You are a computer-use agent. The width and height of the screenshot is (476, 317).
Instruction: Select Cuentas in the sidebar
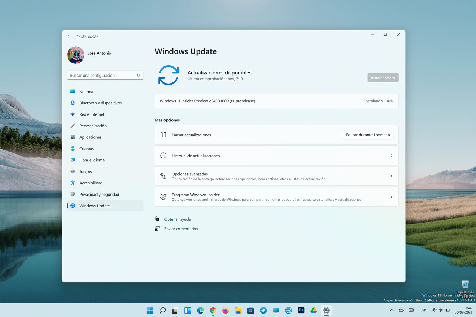point(105,149)
